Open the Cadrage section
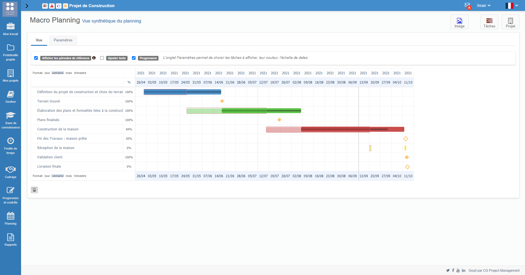This screenshot has height=275, width=525. coord(10,172)
